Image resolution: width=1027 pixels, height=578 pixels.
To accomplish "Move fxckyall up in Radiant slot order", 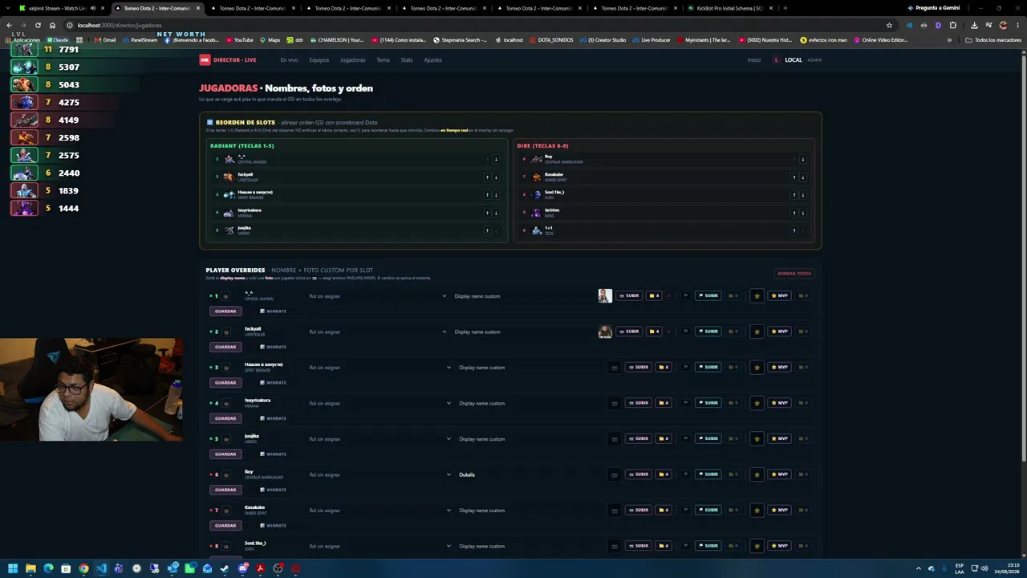I will tap(487, 177).
